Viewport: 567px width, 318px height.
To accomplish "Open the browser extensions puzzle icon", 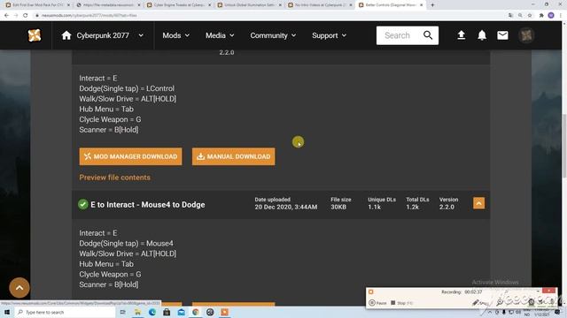I will click(x=541, y=16).
